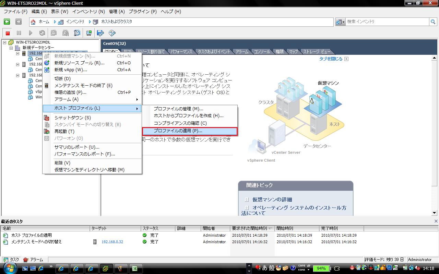Click the Revert to Snapshot toolbar icon

pos(65,33)
